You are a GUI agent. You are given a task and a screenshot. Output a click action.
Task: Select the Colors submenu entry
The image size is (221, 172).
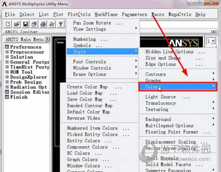[x=178, y=87]
